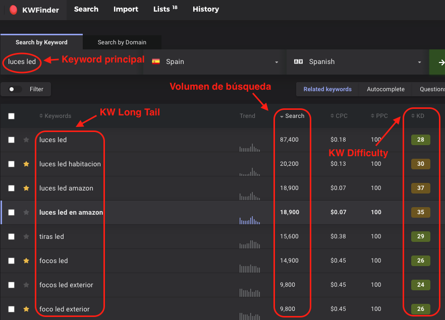The height and width of the screenshot is (320, 445).
Task: Click the KWFinder logo icon
Action: pyautogui.click(x=14, y=10)
